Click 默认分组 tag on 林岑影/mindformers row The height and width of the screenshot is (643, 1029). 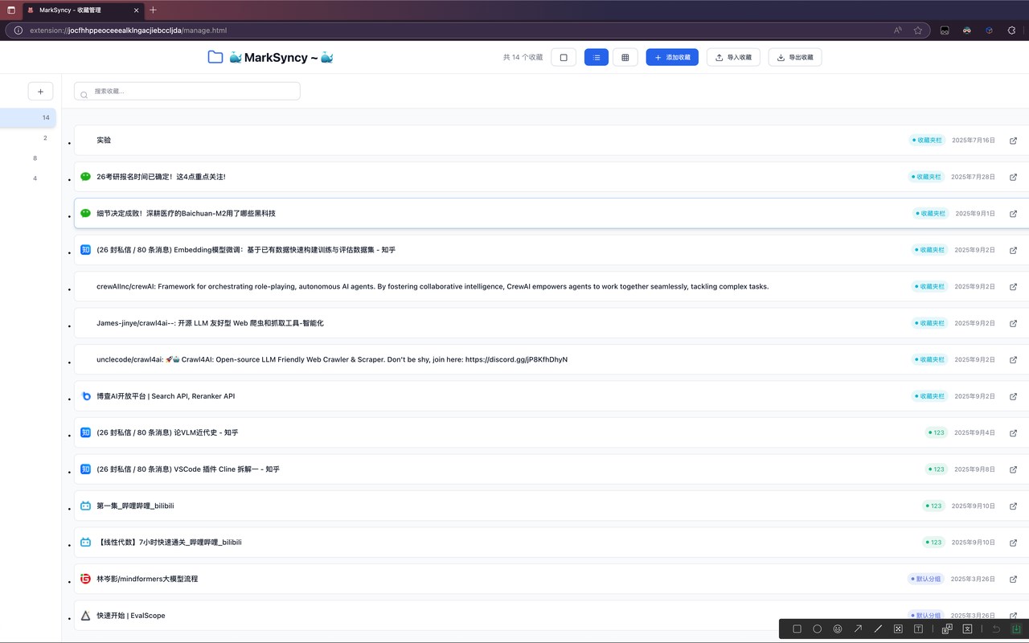(x=925, y=580)
